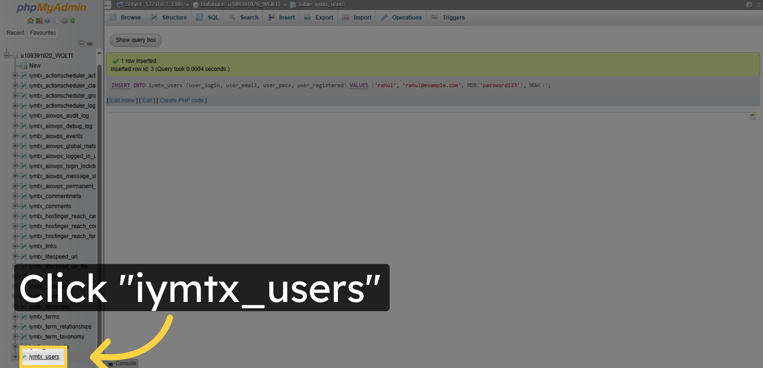
Task: Select iymtx_users in the sidebar
Action: coord(44,357)
